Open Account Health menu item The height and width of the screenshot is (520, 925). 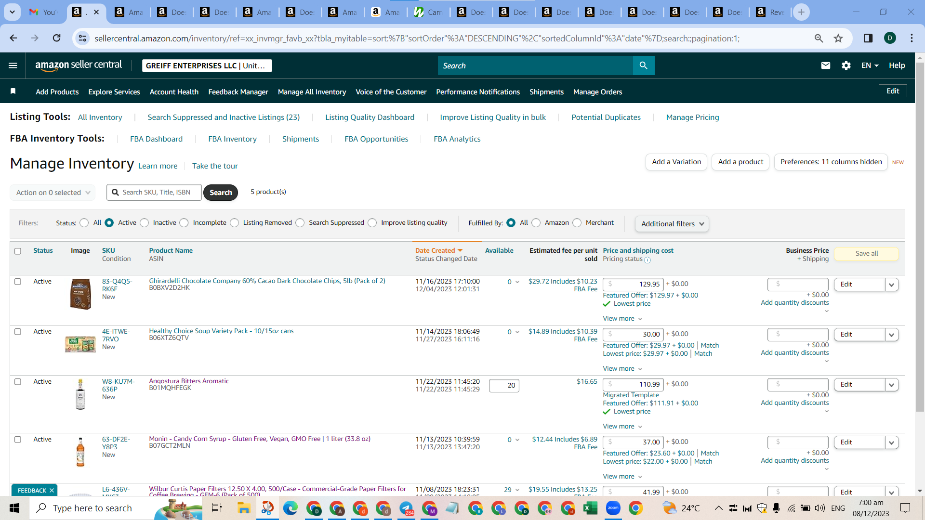(174, 92)
